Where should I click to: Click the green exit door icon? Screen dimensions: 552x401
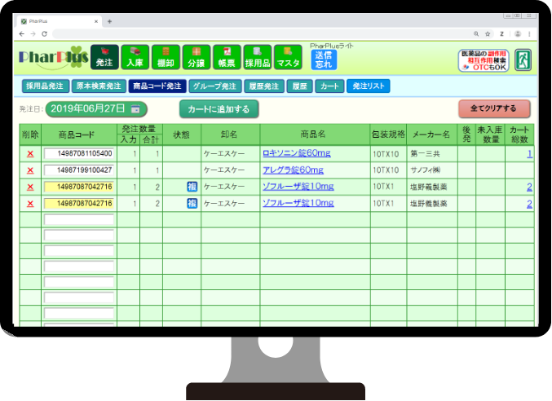pos(523,59)
